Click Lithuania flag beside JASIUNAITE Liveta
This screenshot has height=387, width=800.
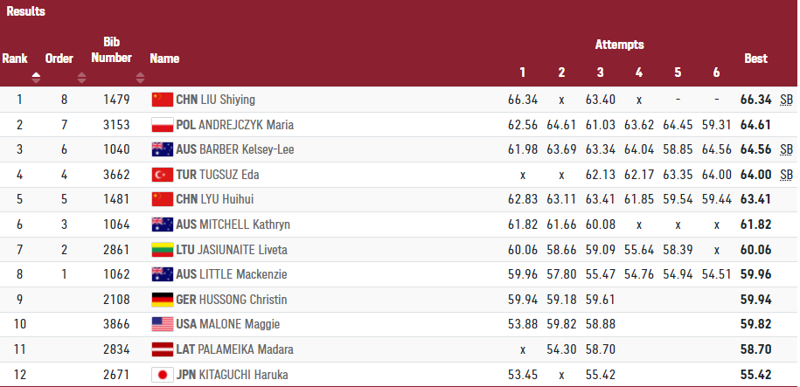[163, 250]
